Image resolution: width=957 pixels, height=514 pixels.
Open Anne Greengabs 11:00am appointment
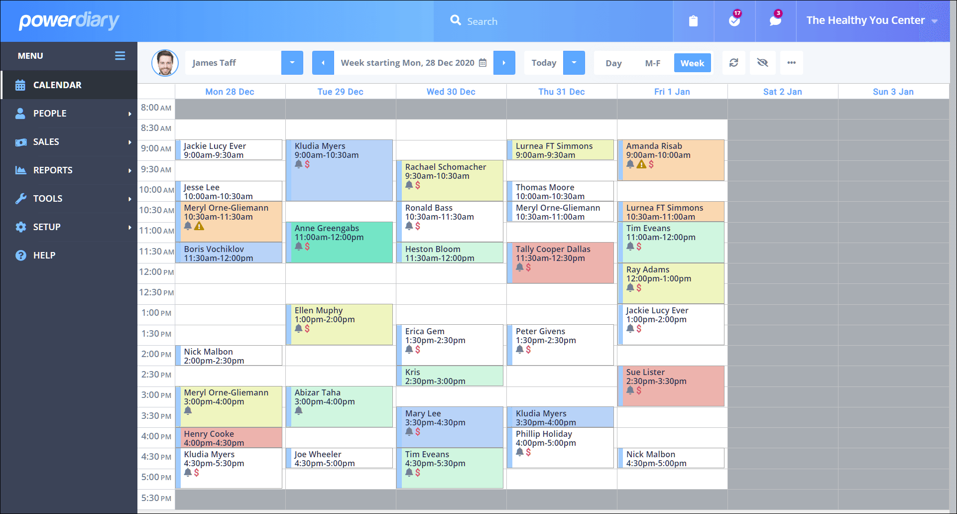pyautogui.click(x=340, y=243)
